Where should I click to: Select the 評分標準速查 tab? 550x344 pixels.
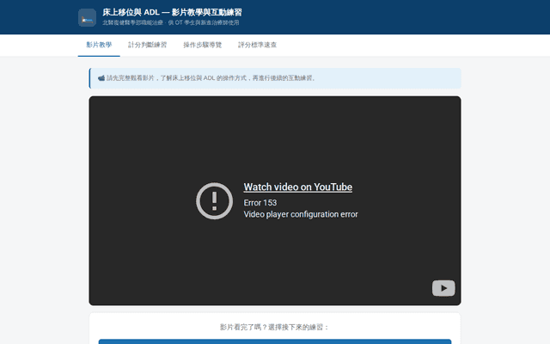(257, 45)
